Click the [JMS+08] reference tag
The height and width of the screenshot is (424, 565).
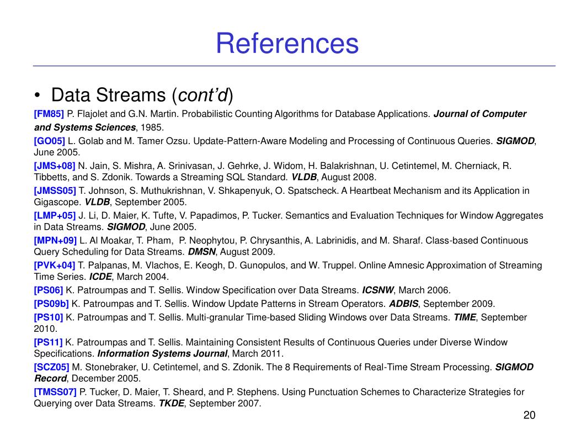[x=55, y=166]
